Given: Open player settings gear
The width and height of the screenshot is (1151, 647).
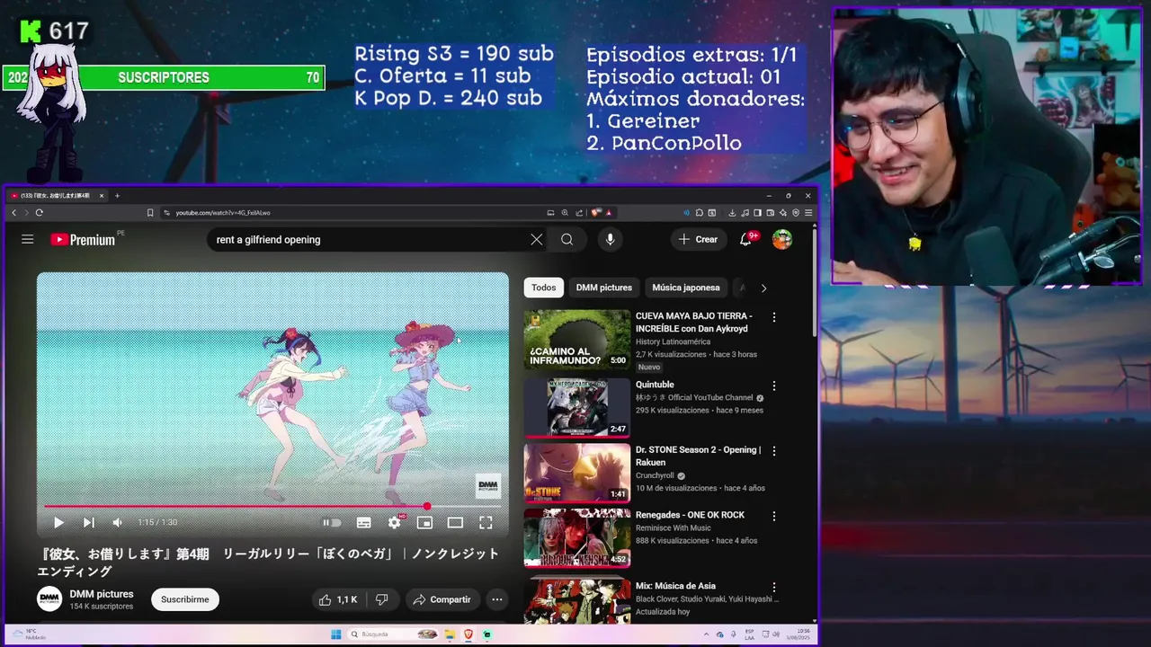Looking at the screenshot, I should (394, 522).
